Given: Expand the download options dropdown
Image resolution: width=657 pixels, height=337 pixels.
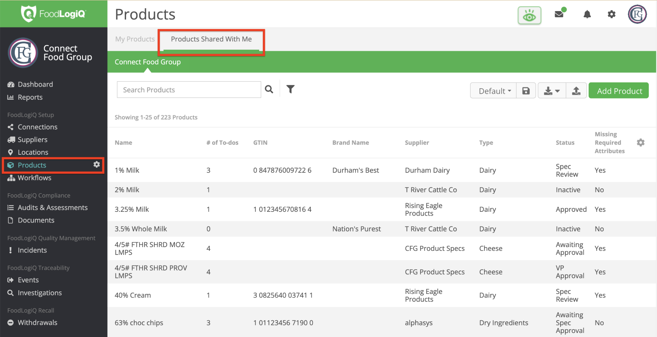Looking at the screenshot, I should pyautogui.click(x=552, y=91).
